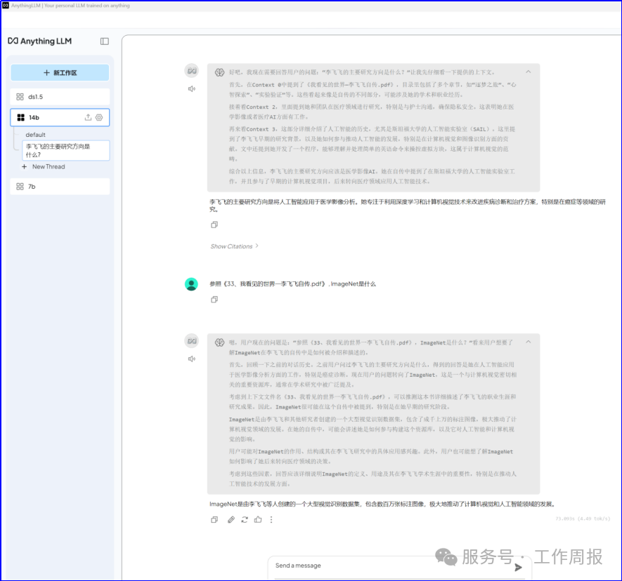Open more options dots under last response
The image size is (622, 581).
(x=271, y=520)
